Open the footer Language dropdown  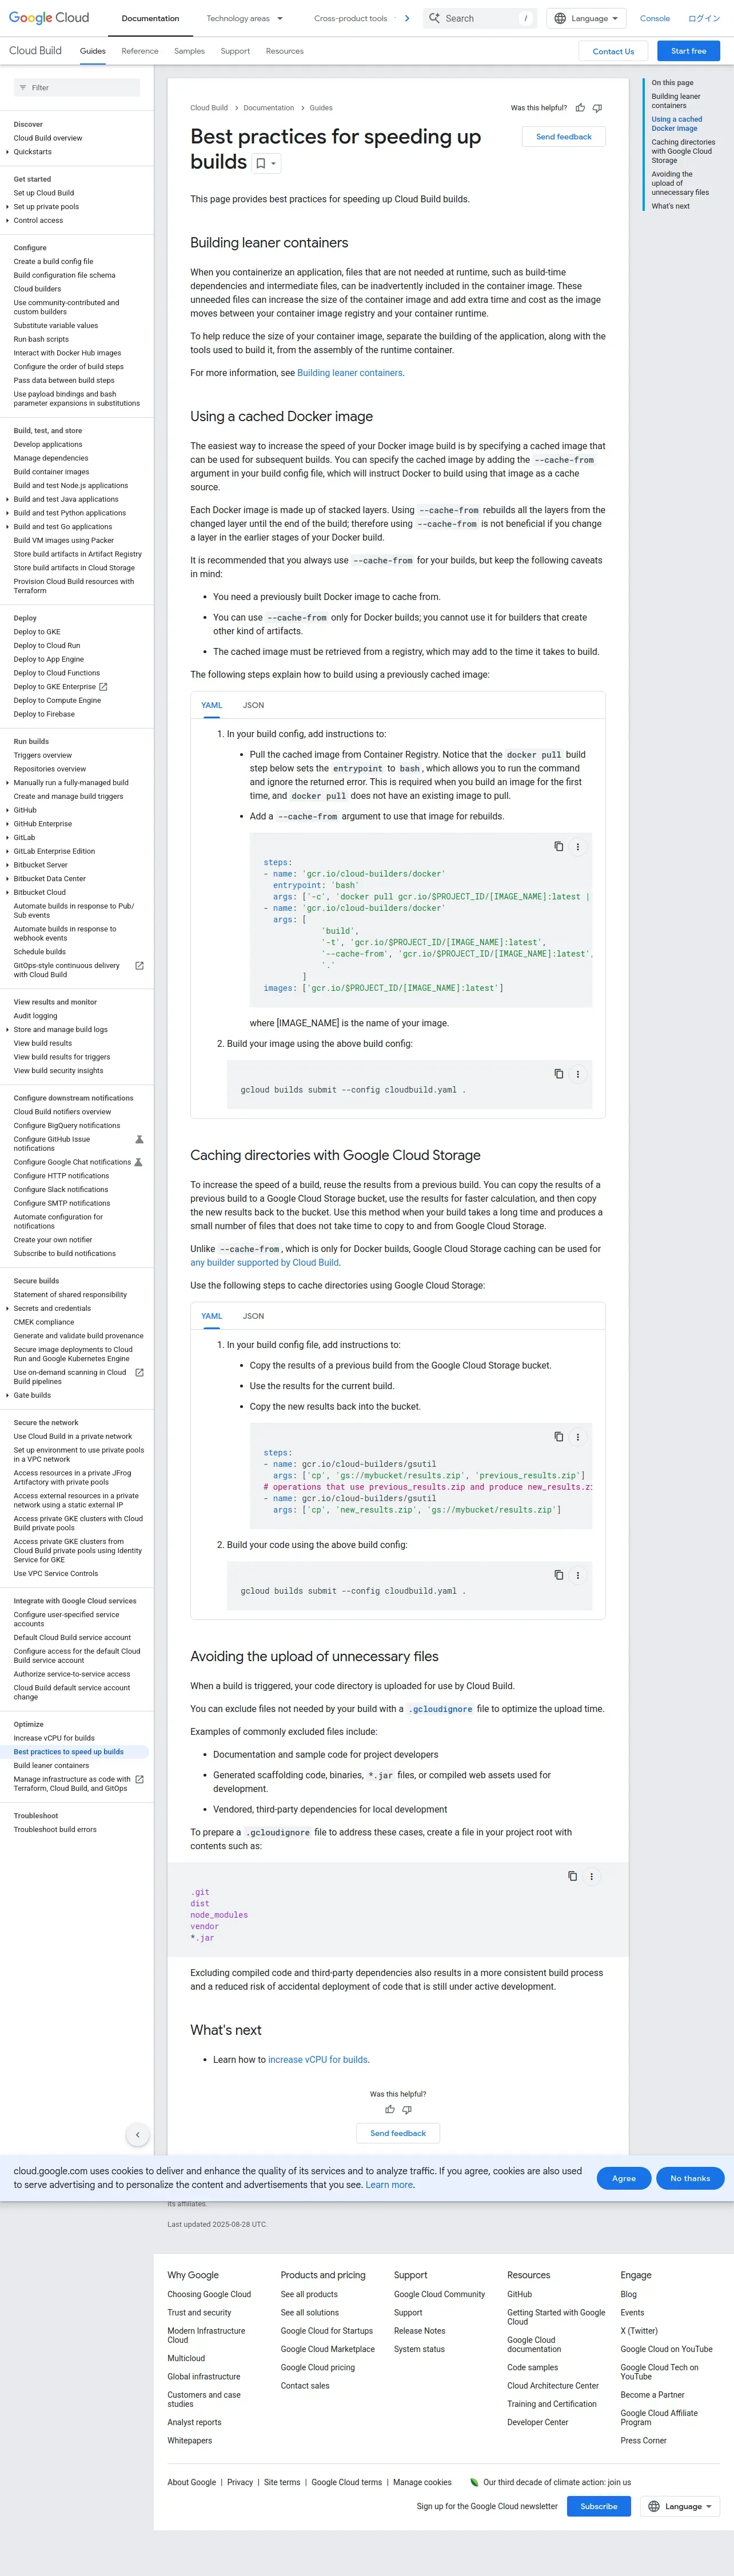click(x=680, y=2505)
